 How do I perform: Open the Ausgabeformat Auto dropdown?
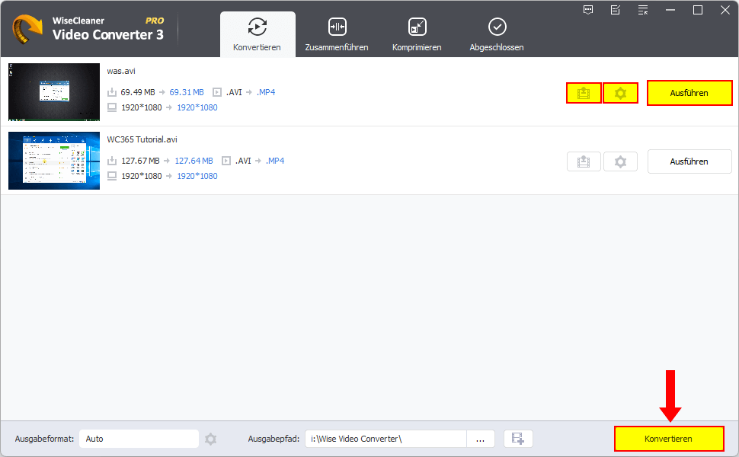(x=139, y=439)
